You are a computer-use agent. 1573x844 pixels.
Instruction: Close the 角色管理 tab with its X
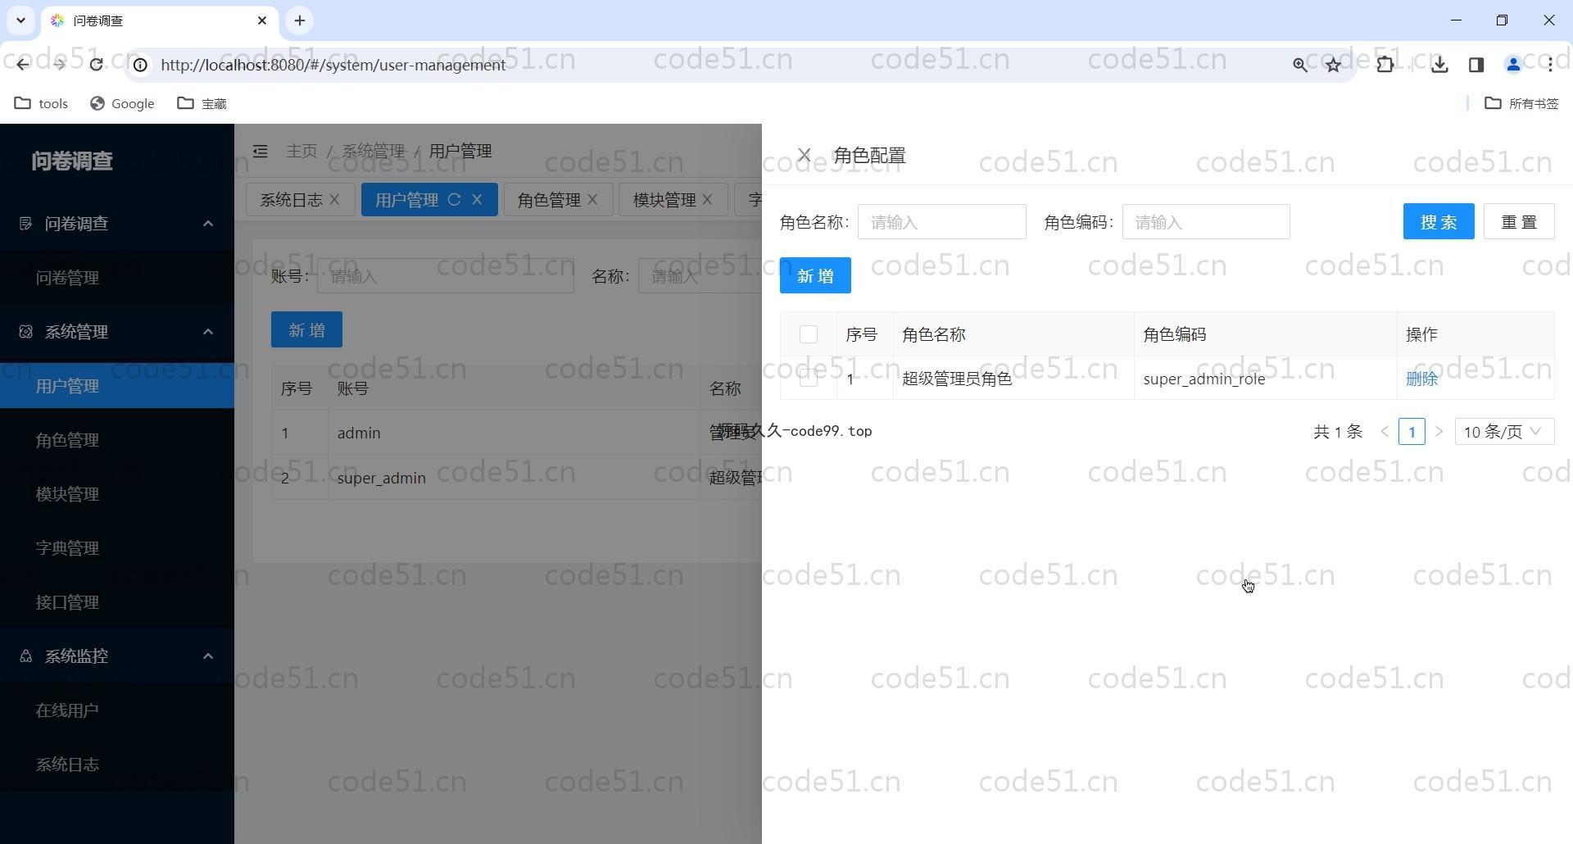point(592,200)
